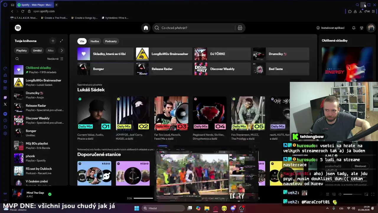Screen dimensions: 378x213
Task: Open Daily Mix 01 card
Action: click(94, 118)
